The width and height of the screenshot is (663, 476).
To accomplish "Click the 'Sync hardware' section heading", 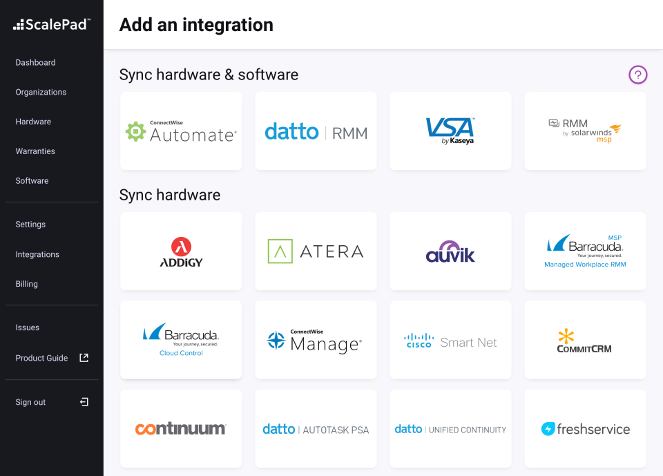I will click(x=170, y=195).
